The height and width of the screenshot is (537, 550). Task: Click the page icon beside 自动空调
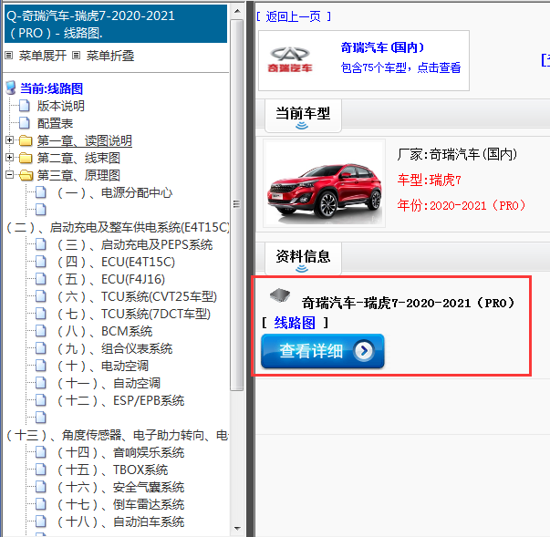[41, 382]
